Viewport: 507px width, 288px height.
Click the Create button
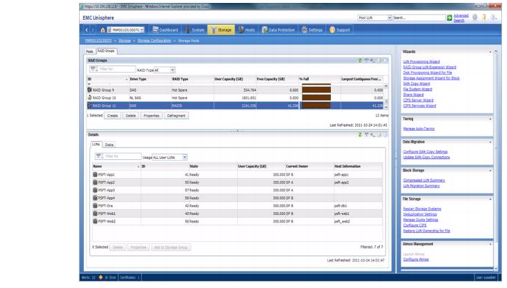(x=112, y=115)
